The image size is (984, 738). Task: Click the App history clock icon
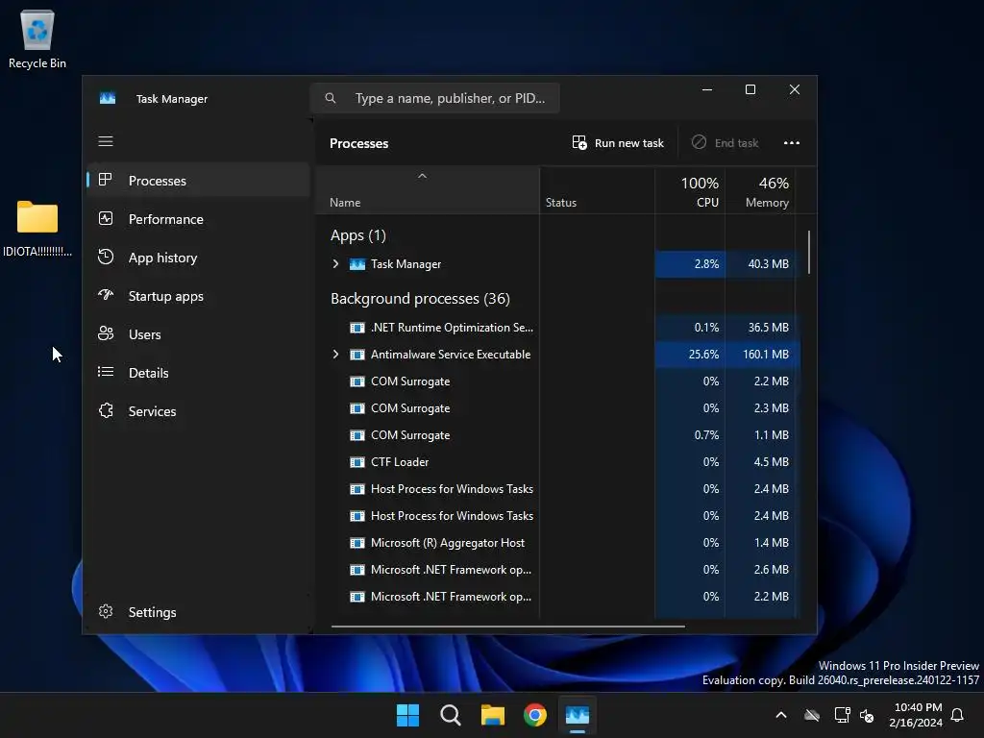pyautogui.click(x=106, y=257)
